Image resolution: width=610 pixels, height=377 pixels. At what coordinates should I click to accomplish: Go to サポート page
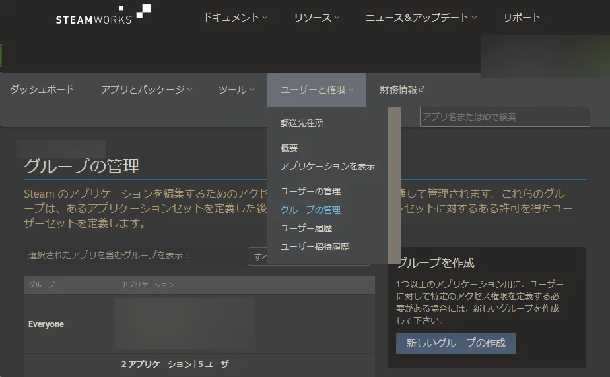[x=522, y=18]
